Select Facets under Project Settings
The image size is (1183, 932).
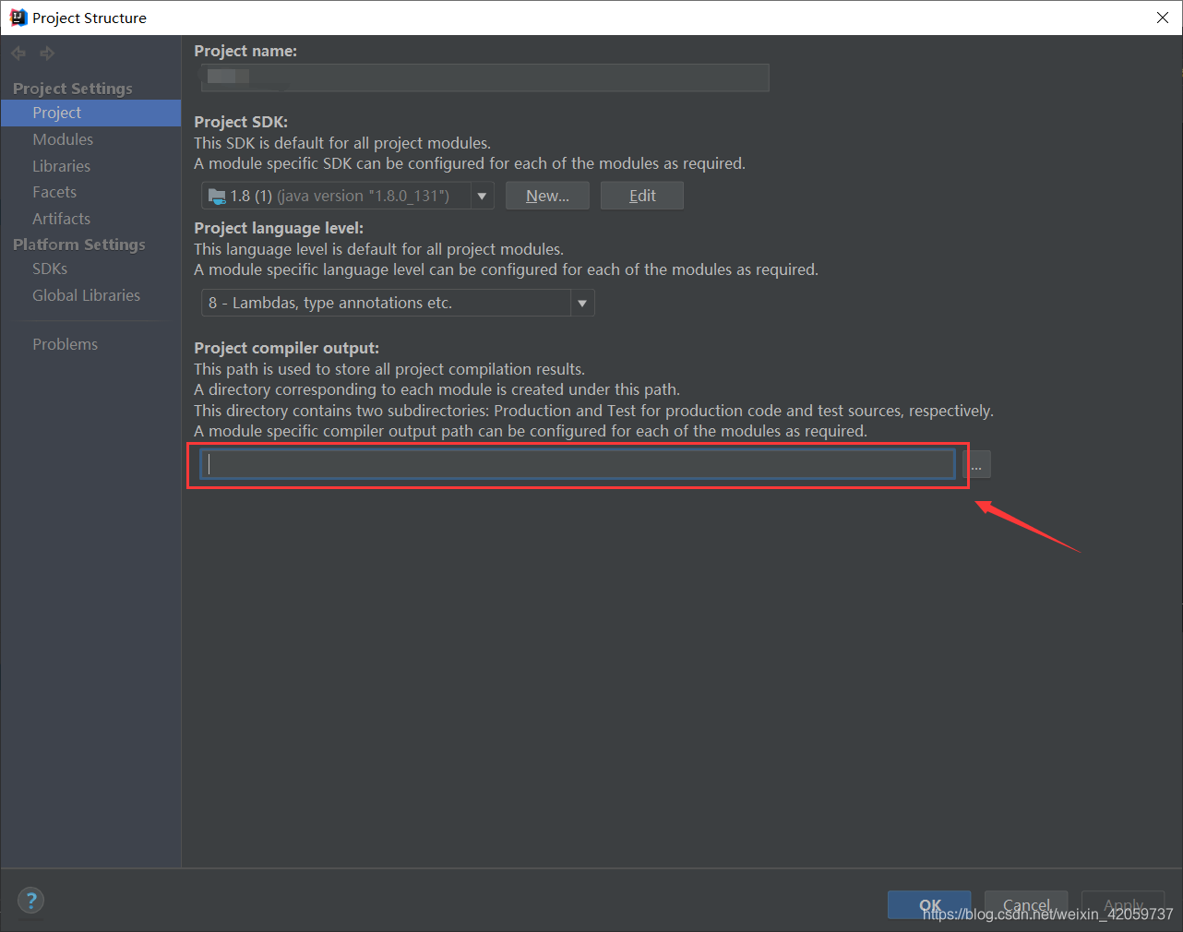pos(54,192)
